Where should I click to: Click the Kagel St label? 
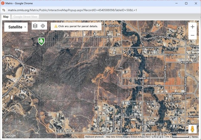(186, 62)
